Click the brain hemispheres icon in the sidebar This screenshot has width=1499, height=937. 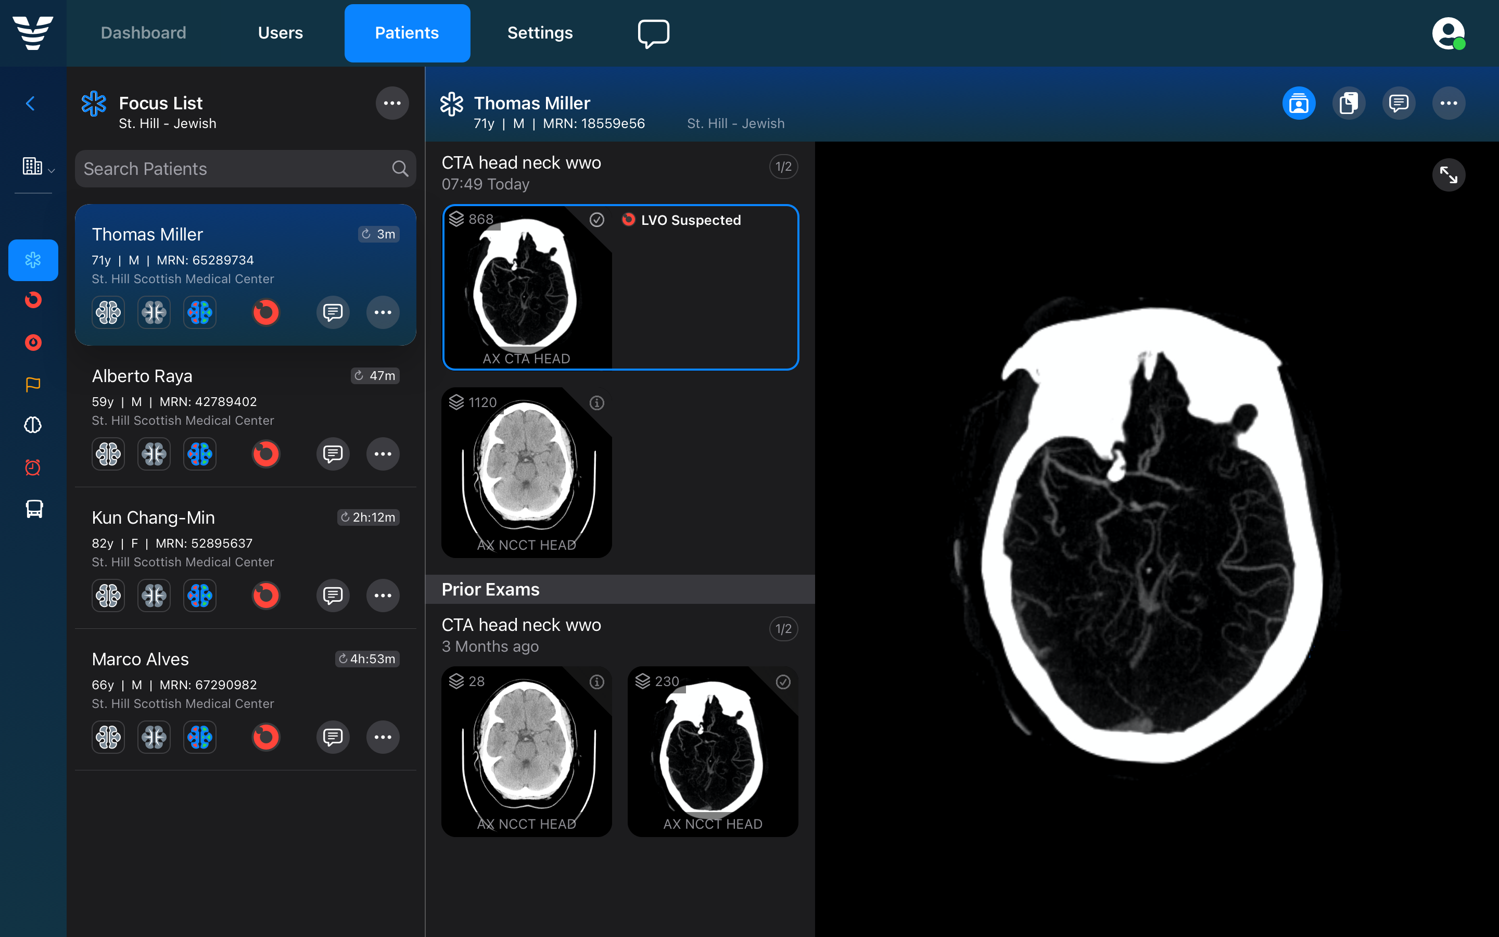[33, 425]
